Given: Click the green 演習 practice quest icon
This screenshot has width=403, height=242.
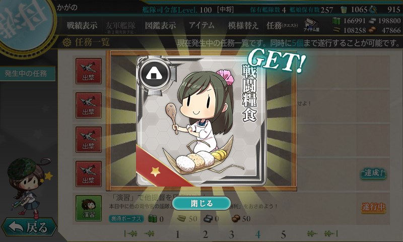Looking at the screenshot, I should pyautogui.click(x=89, y=208).
